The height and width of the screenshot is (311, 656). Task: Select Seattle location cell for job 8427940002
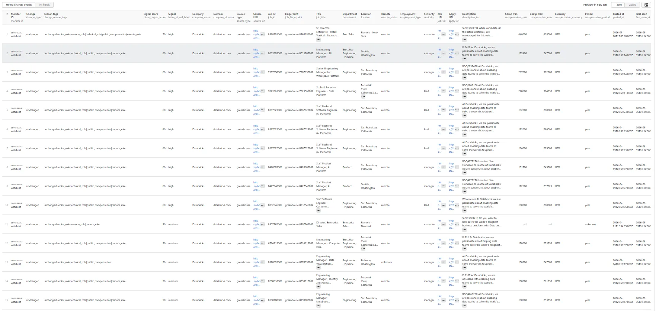pos(368,186)
